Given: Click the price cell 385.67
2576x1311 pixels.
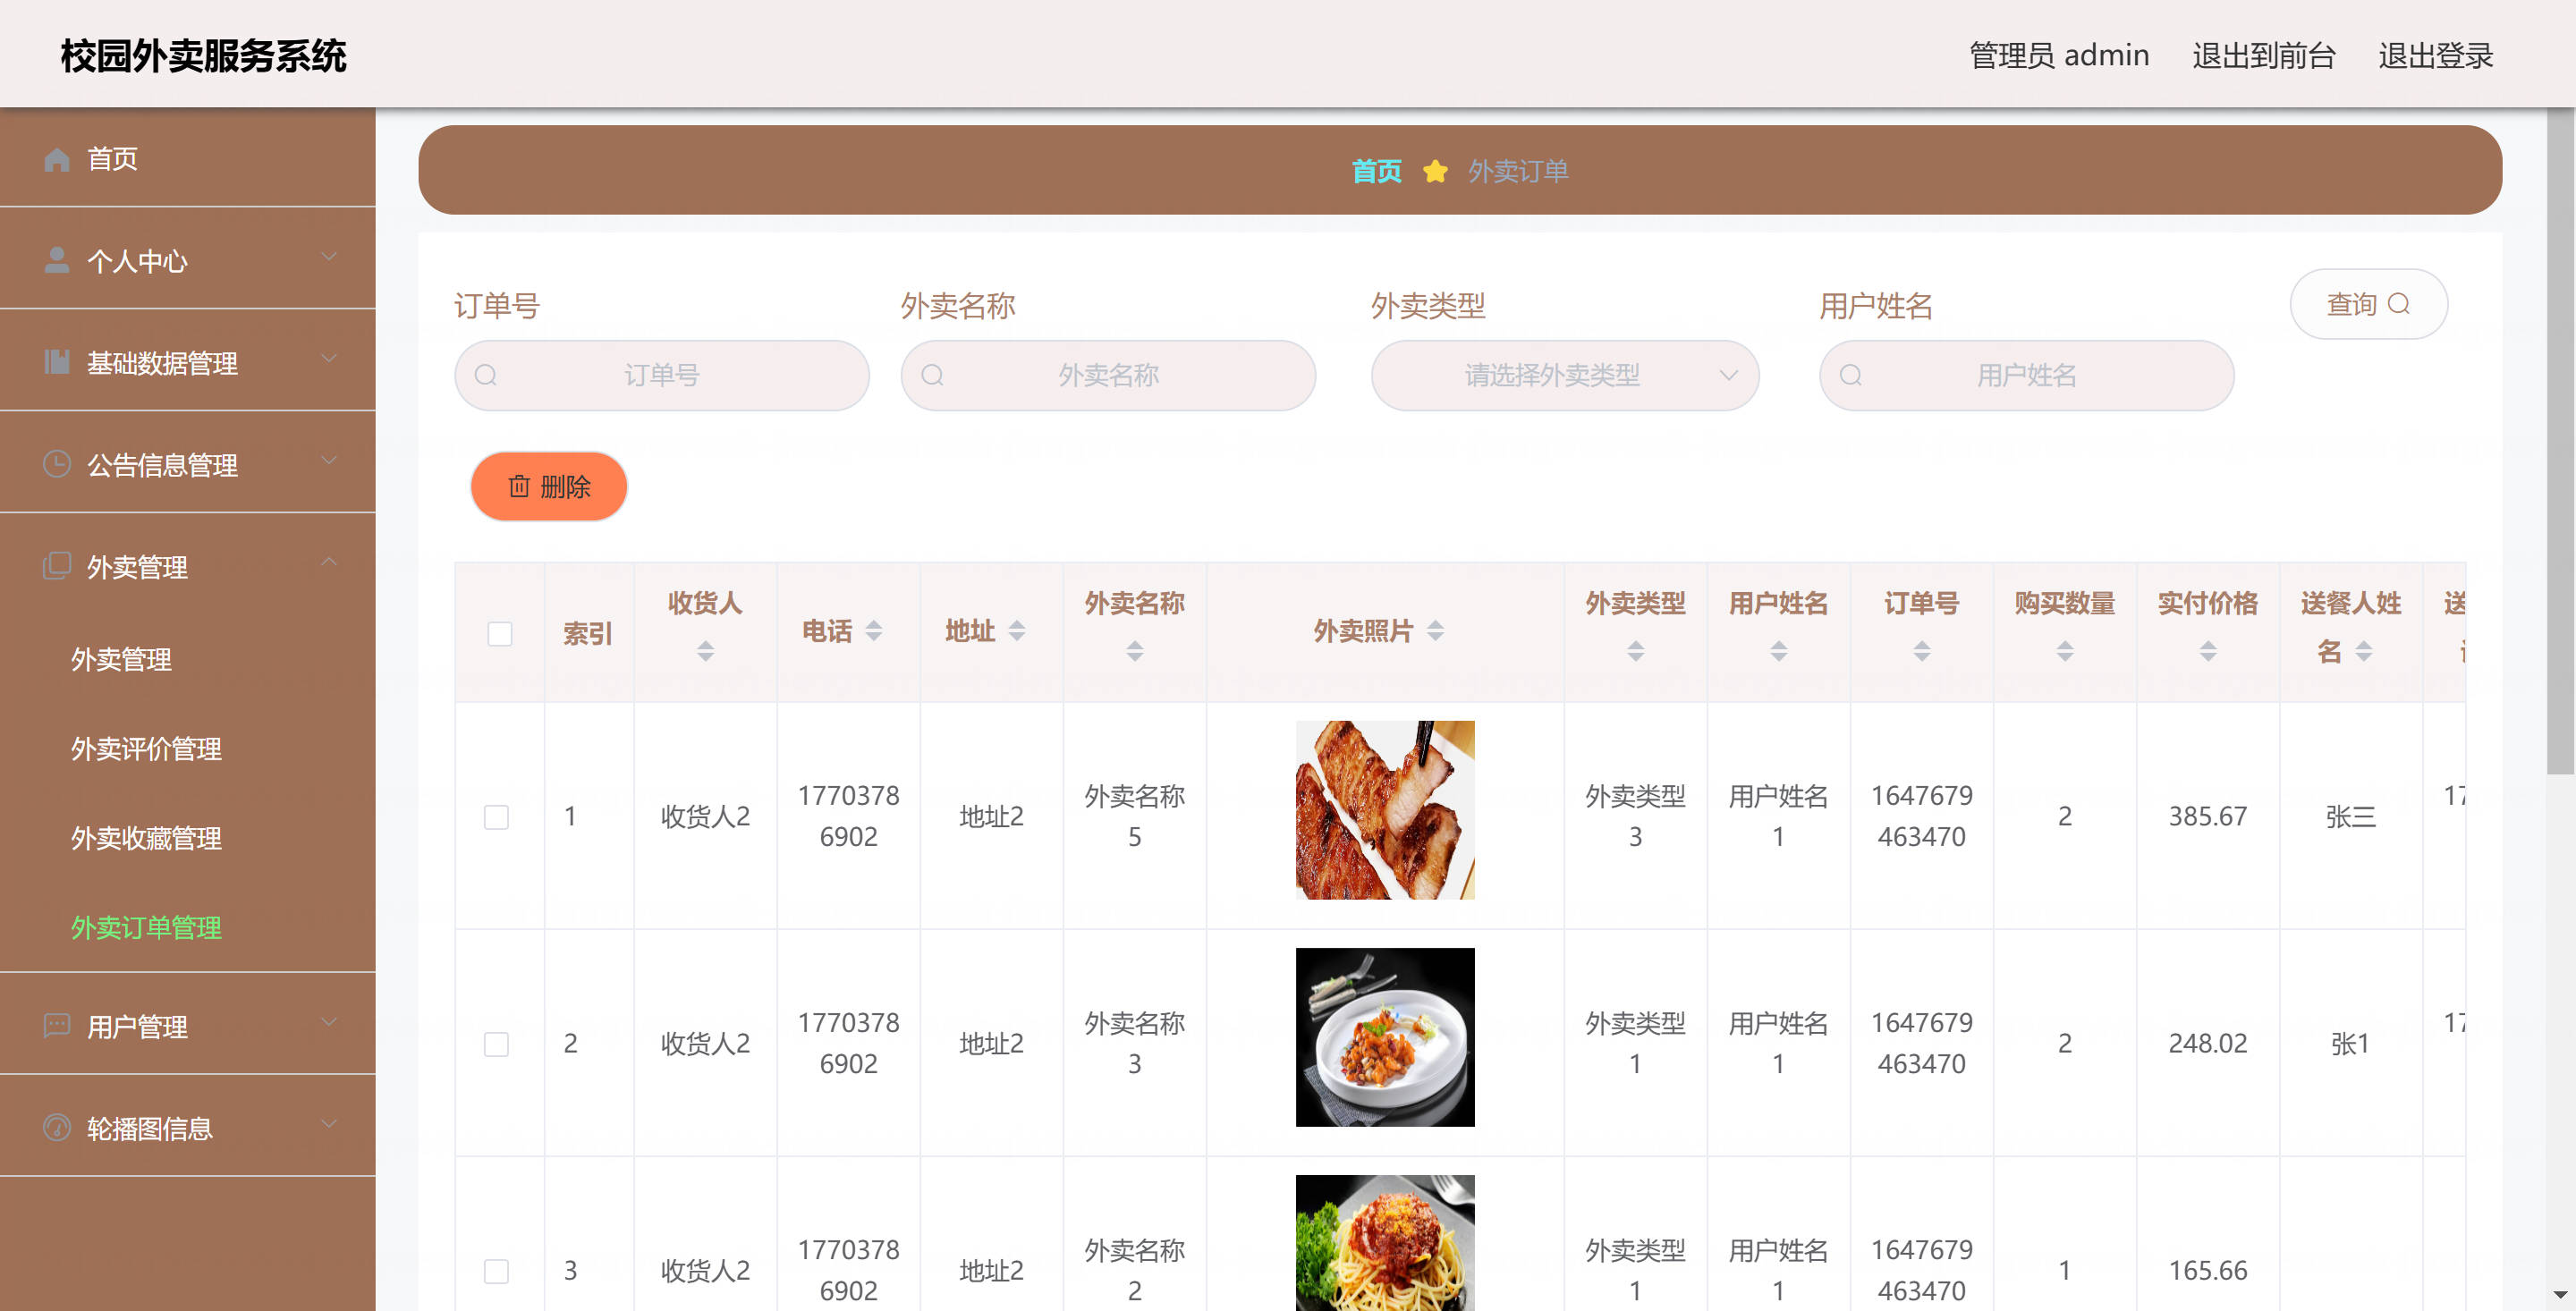Looking at the screenshot, I should coord(2208,816).
